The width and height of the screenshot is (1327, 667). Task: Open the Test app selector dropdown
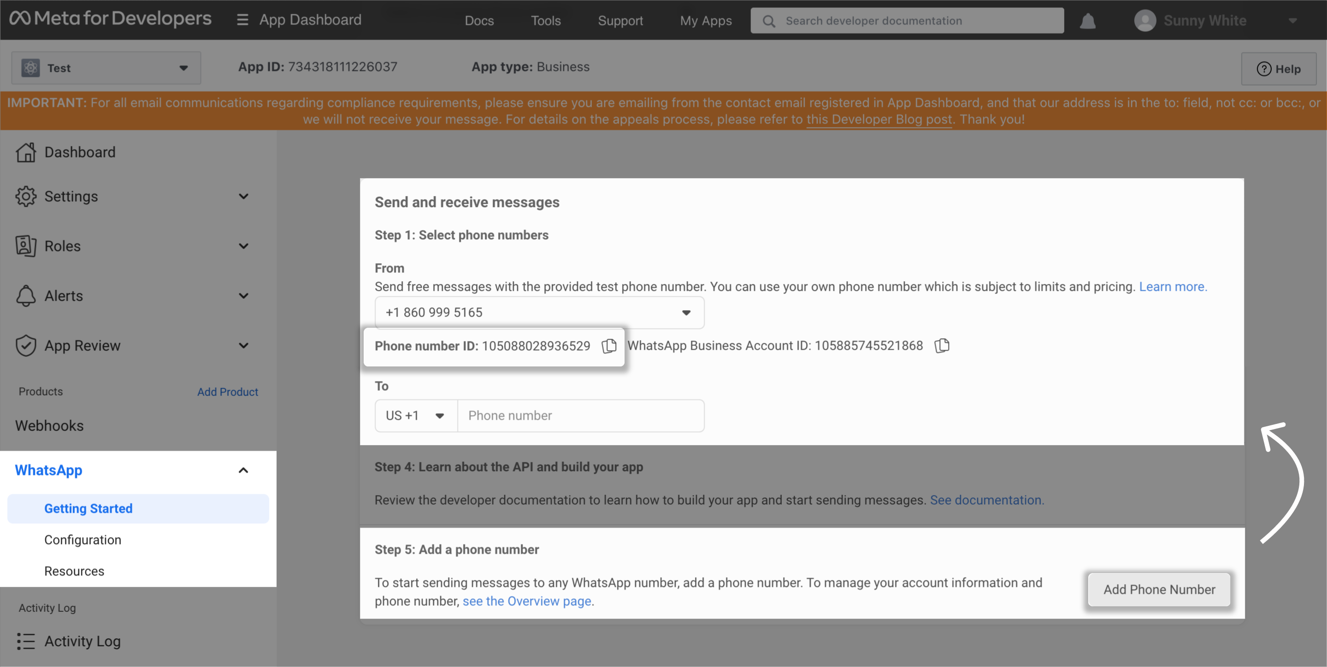coord(106,68)
